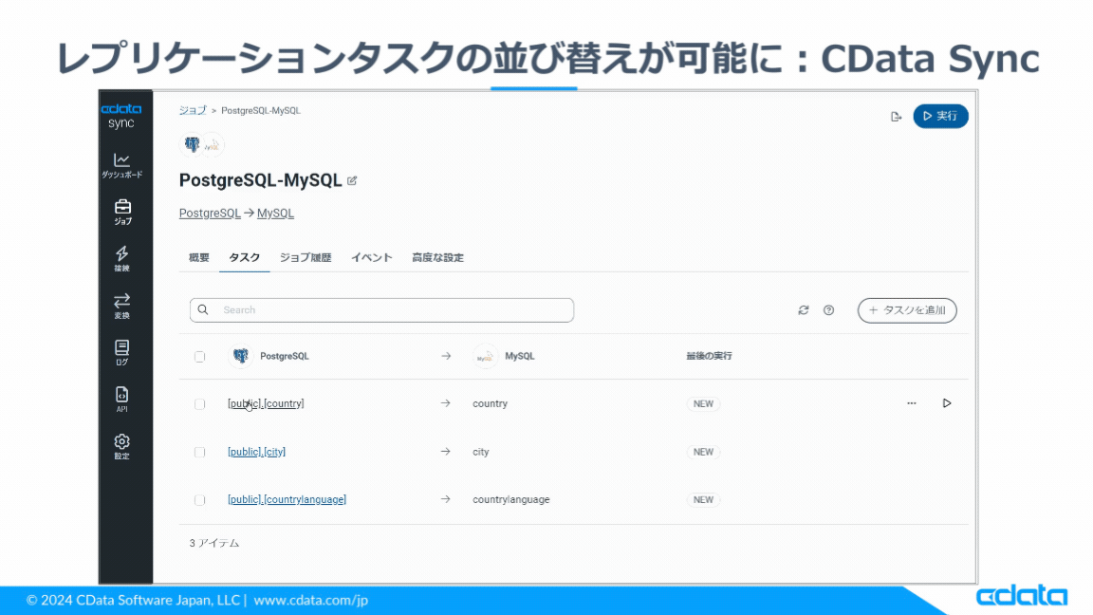Screen dimensions: 1093x615
Task: Switch to the ジョブ履歴 tab
Action: pyautogui.click(x=307, y=257)
